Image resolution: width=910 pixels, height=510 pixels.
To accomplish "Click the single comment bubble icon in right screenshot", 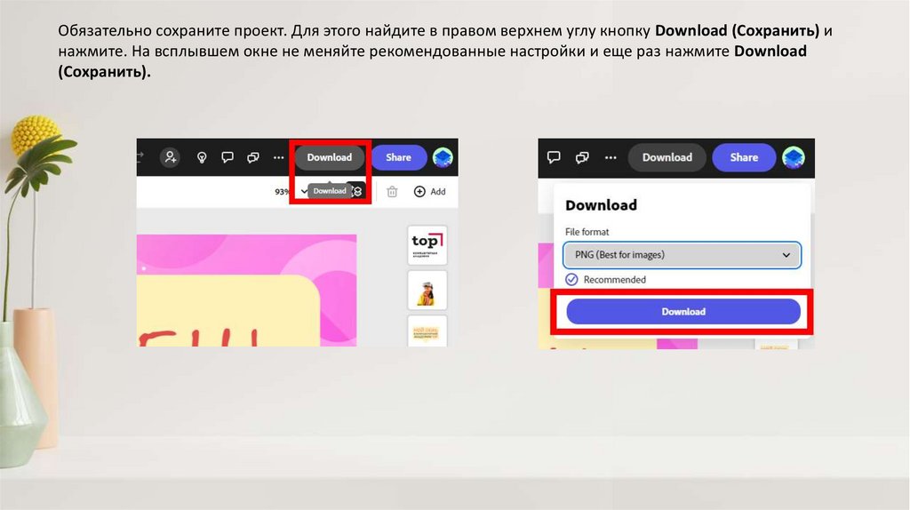I will [x=554, y=157].
